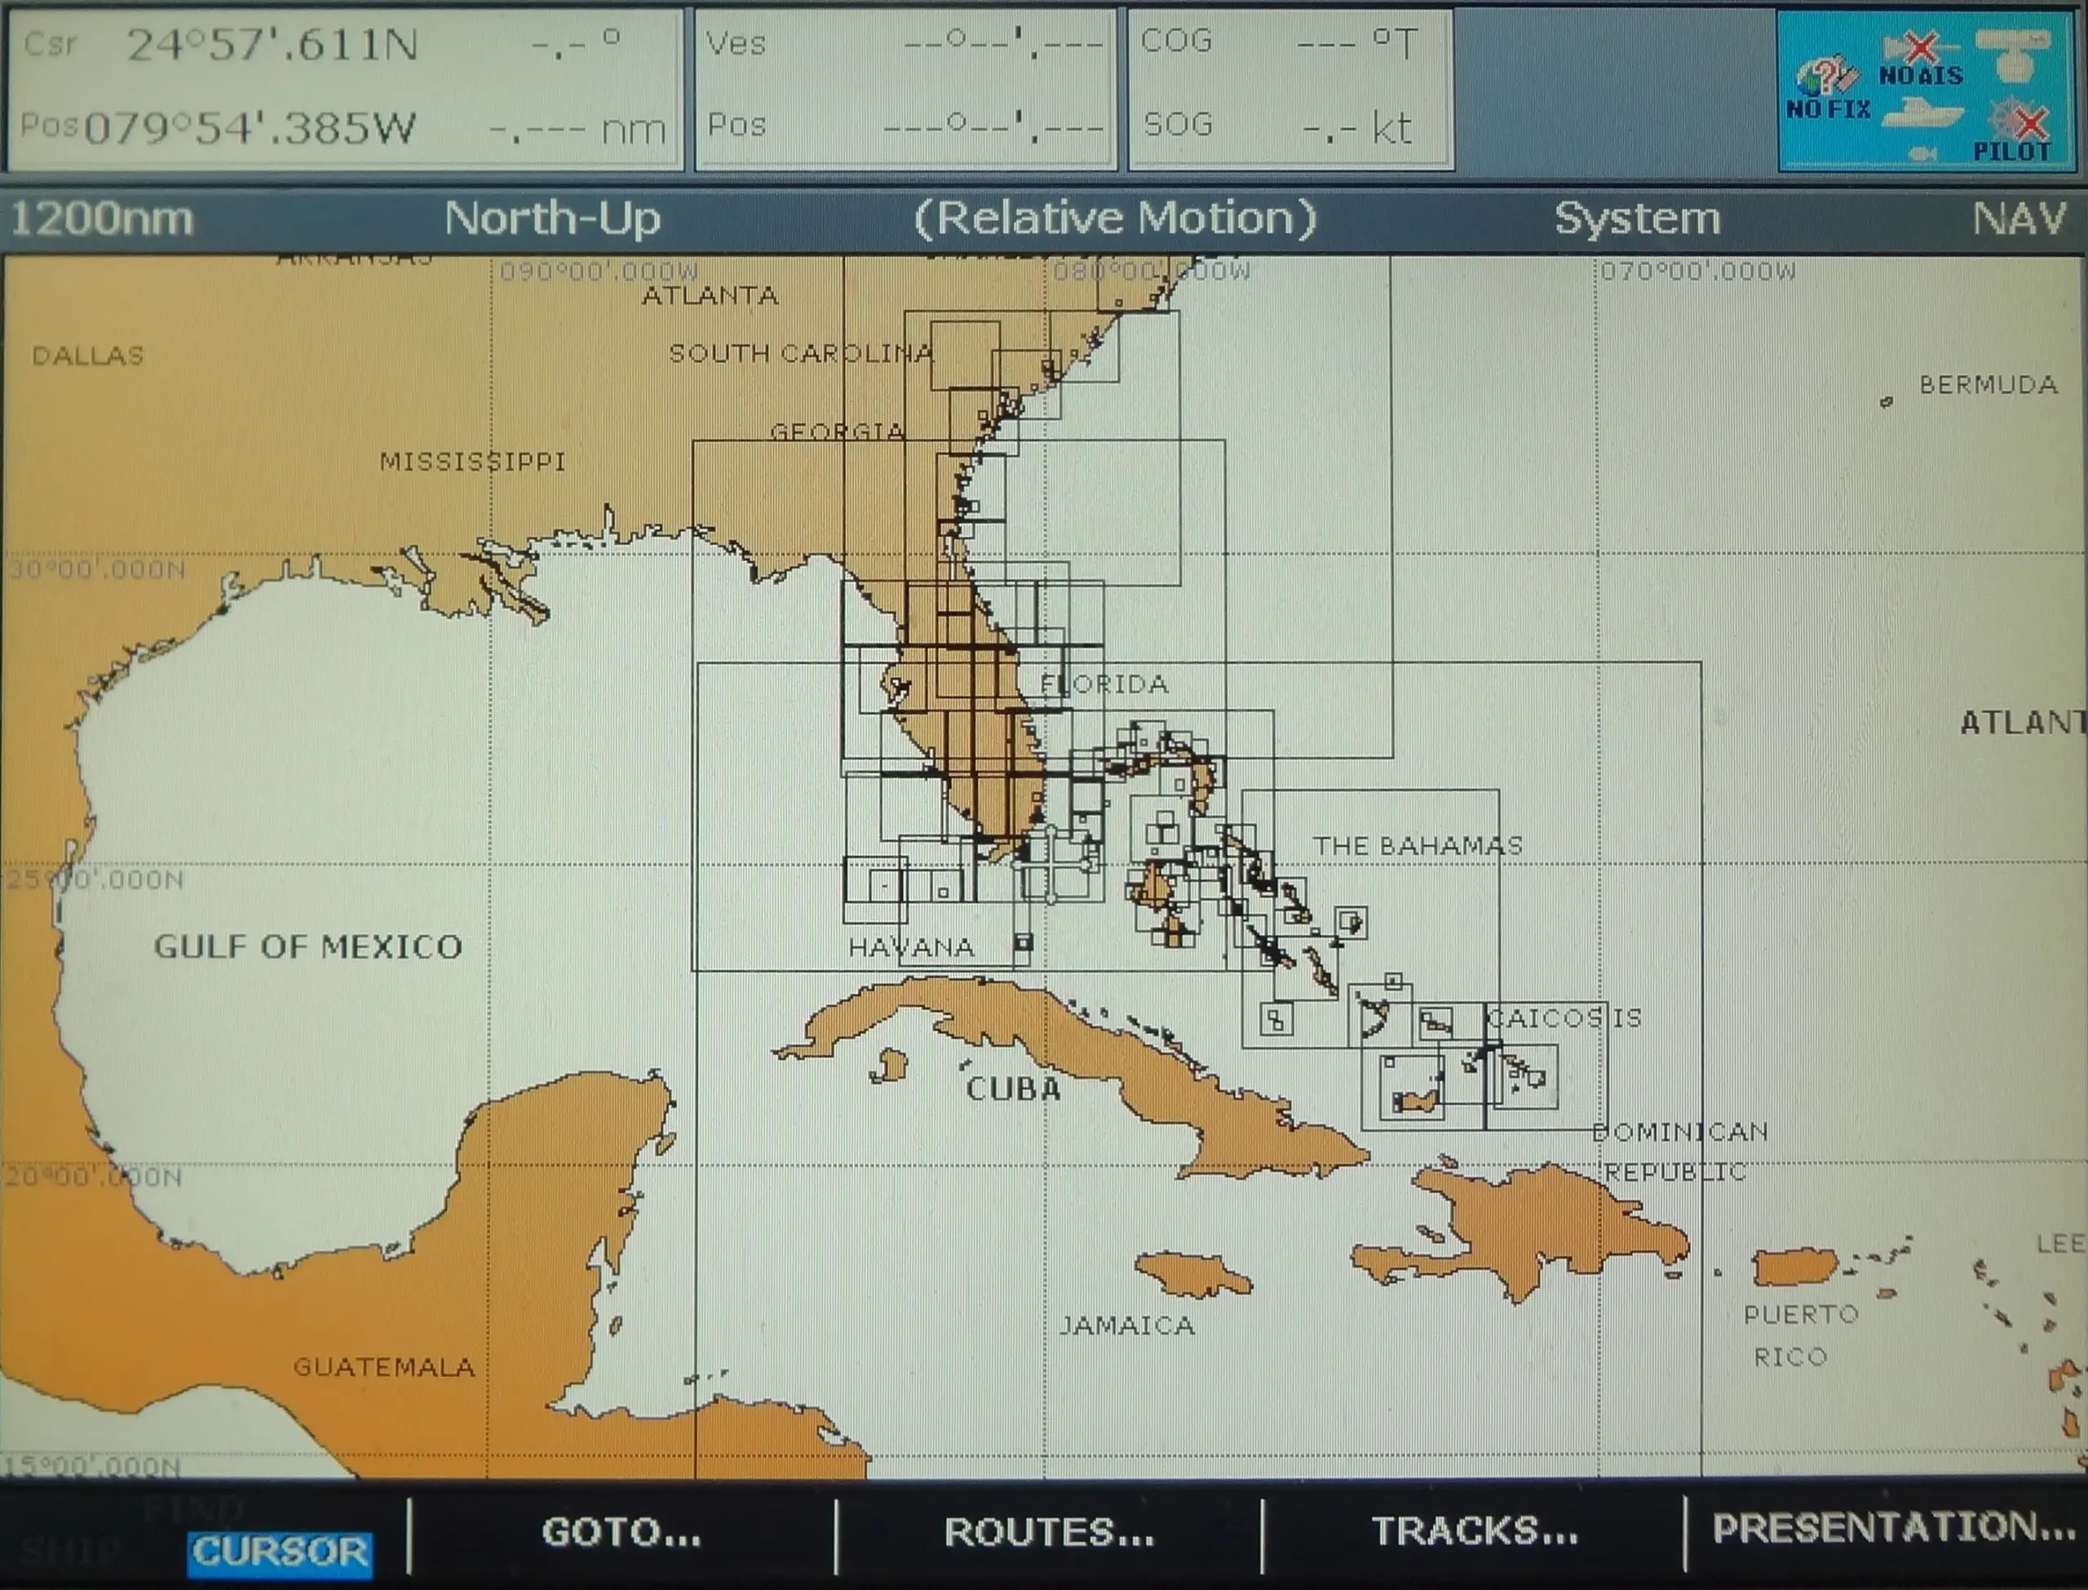Switch the North-Up chart orientation
This screenshot has height=1590, width=2088.
click(551, 218)
